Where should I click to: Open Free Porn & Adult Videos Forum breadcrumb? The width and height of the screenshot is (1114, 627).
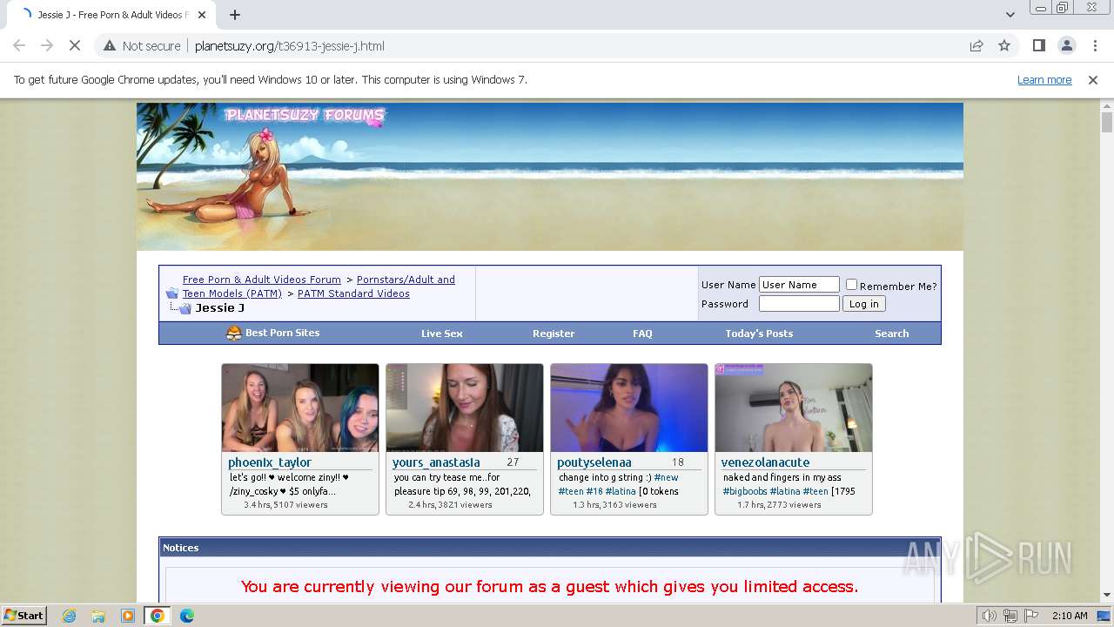[x=262, y=280]
